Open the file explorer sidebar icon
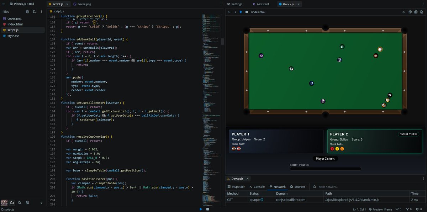Screen dimensions: 427x212 12,203
